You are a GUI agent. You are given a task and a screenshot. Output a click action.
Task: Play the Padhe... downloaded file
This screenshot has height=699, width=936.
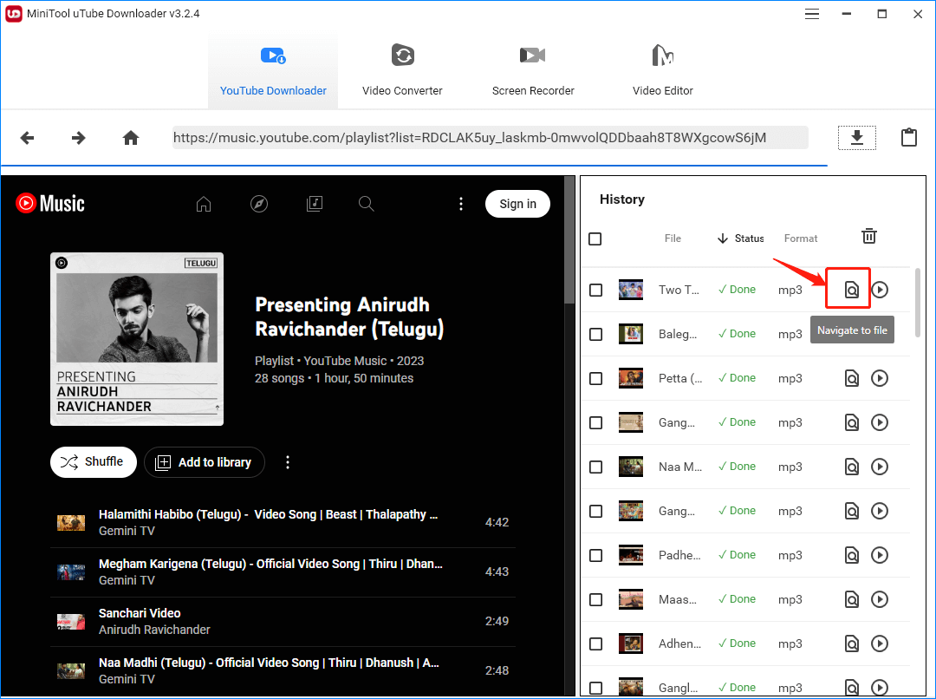[880, 555]
